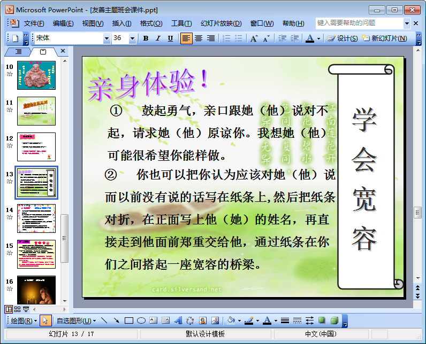Set right text alignment
Image resolution: width=426 pixels, height=344 pixels.
(211, 38)
